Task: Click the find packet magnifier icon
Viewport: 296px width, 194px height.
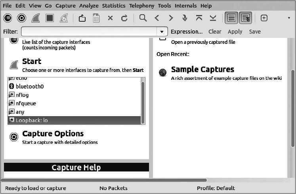Action: (x=143, y=18)
